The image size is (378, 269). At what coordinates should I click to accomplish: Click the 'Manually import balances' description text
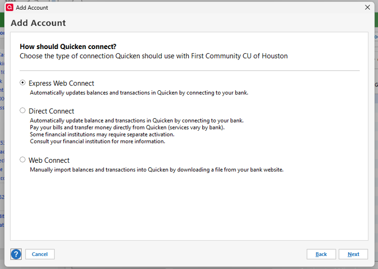pos(157,170)
